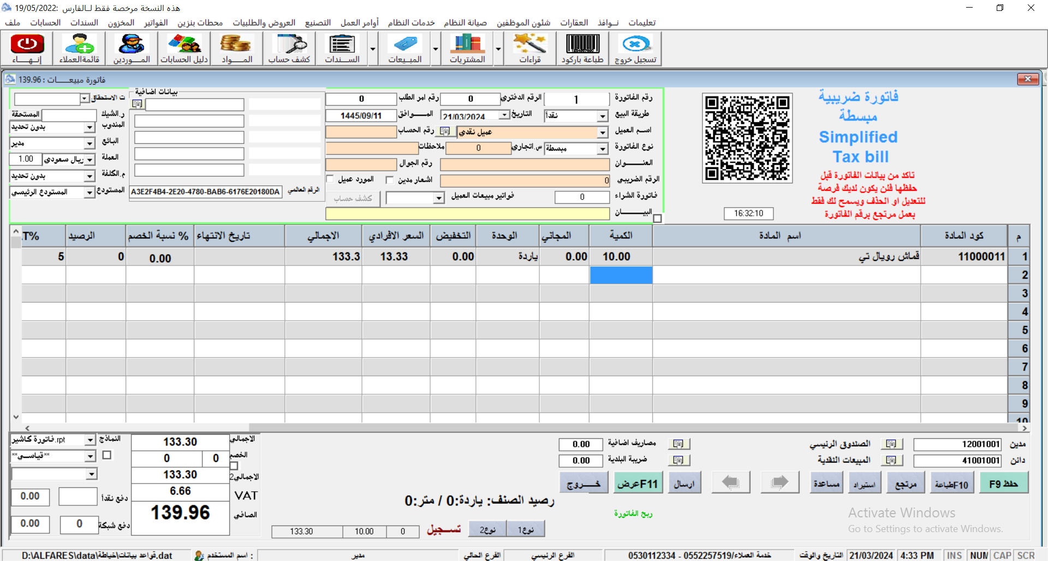The image size is (1048, 561).
Task: Click user icon beside اسم المستخدم
Action: [199, 555]
